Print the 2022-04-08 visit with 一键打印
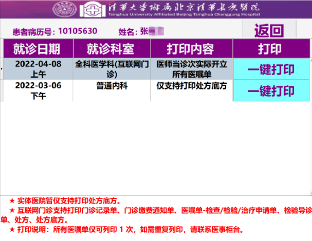 click(271, 69)
